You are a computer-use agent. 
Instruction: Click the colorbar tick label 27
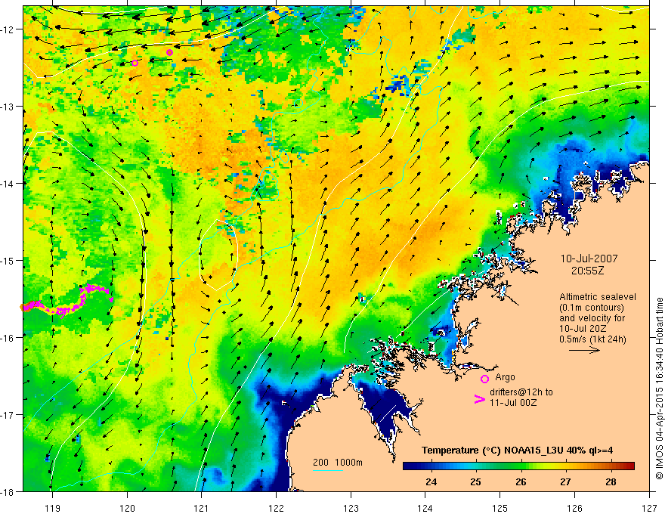tap(565, 481)
